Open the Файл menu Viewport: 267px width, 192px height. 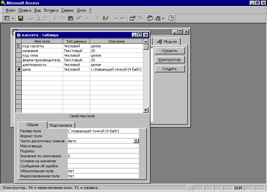[x=10, y=10]
